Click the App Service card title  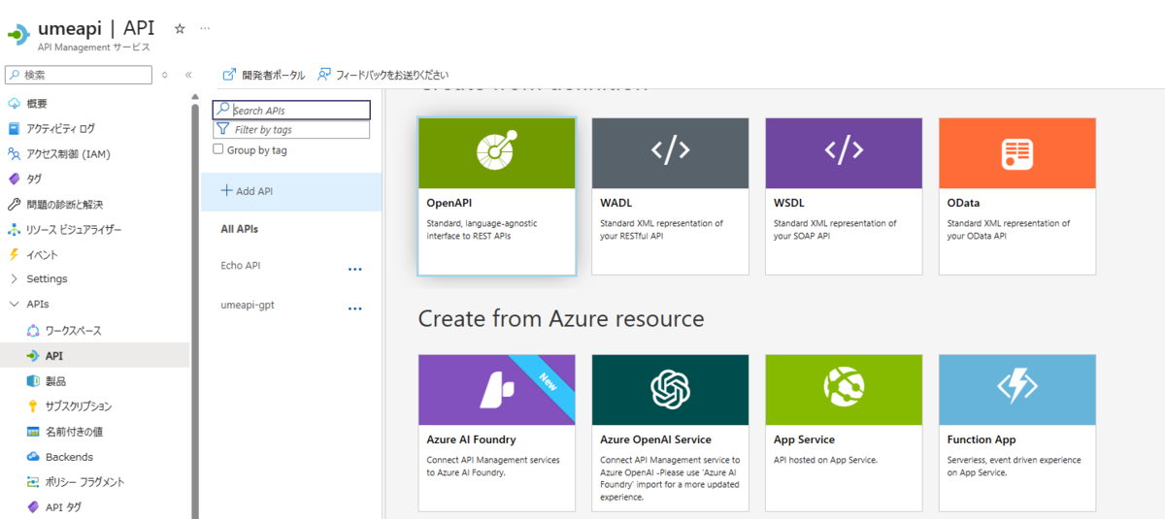click(x=804, y=439)
